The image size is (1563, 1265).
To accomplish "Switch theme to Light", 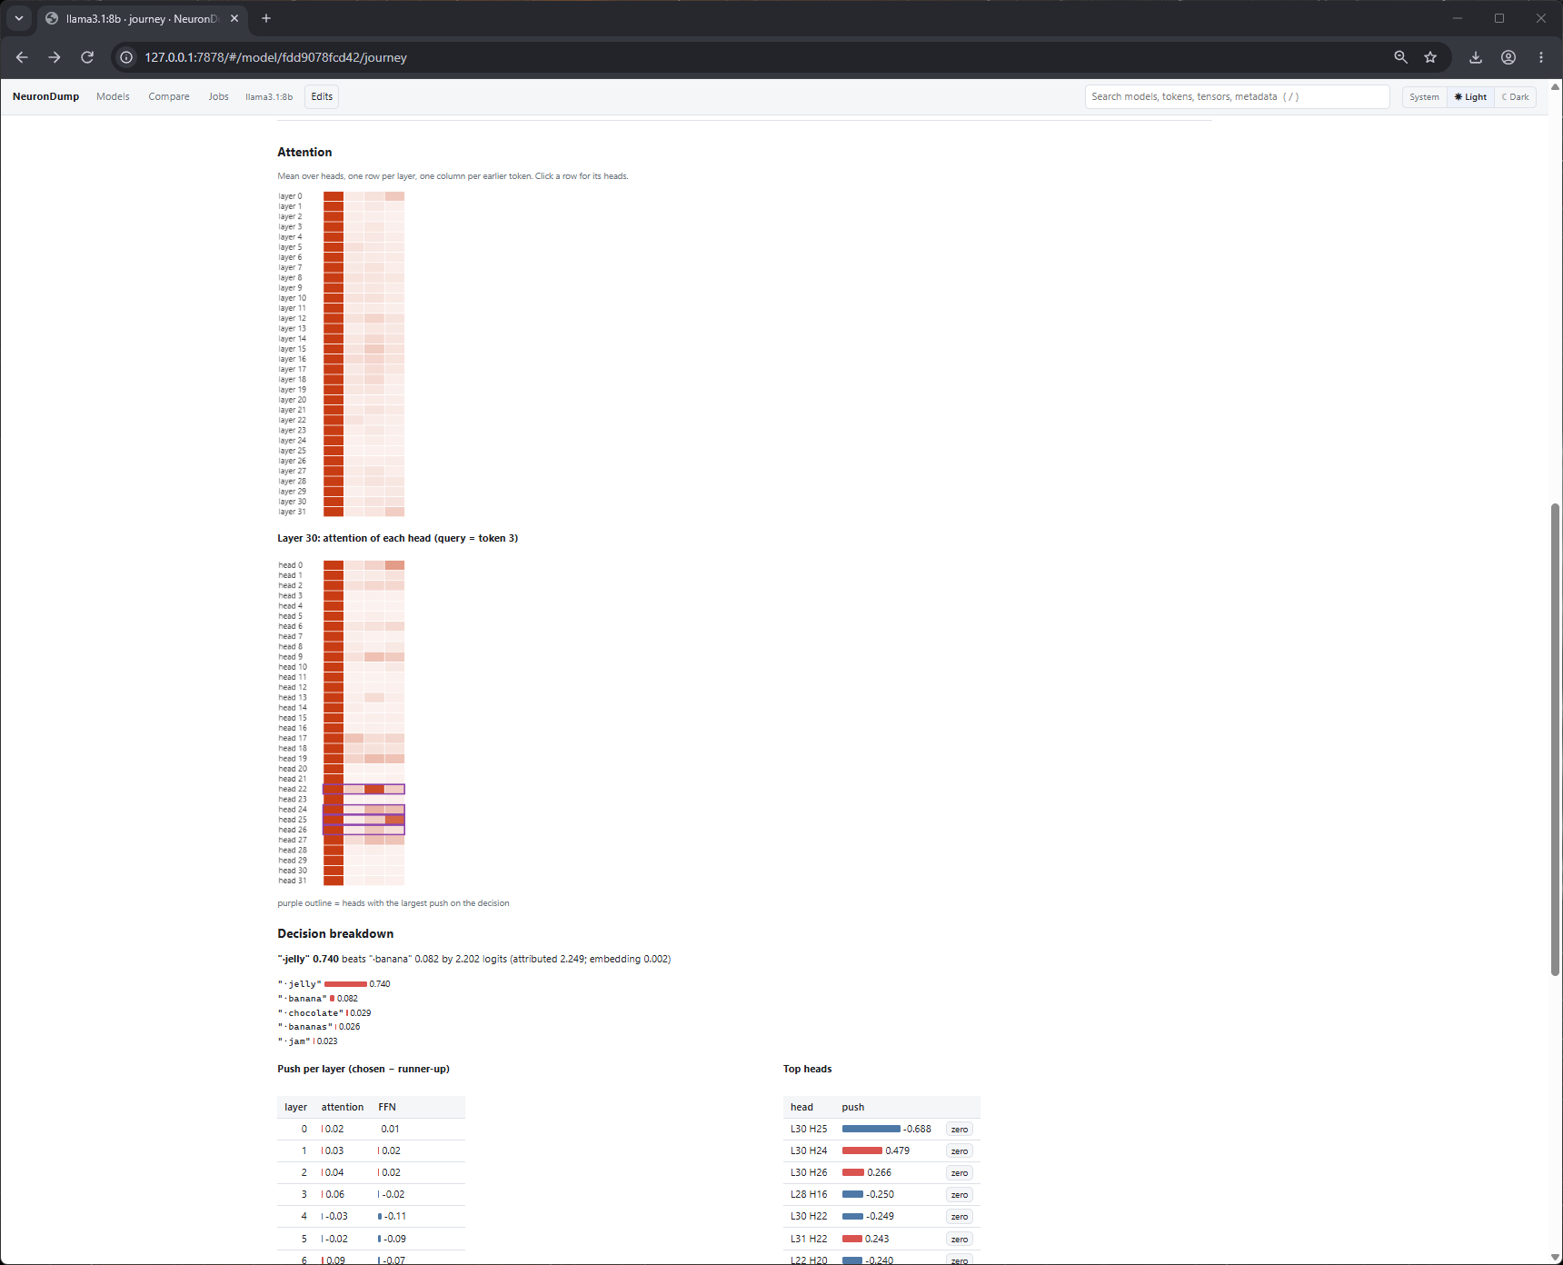I will tap(1470, 97).
